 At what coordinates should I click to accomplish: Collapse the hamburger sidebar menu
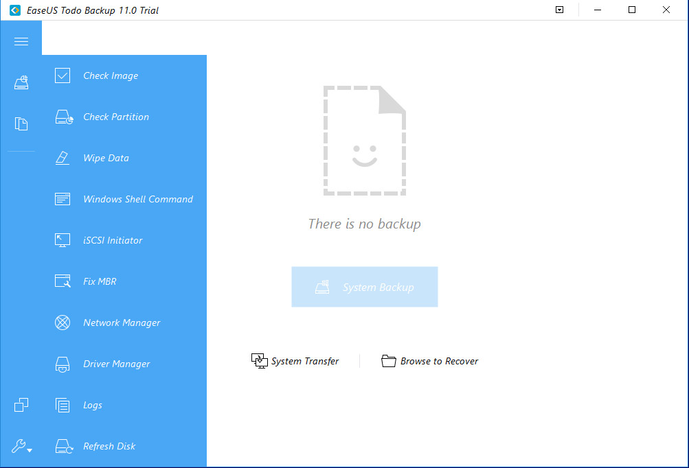tap(21, 41)
